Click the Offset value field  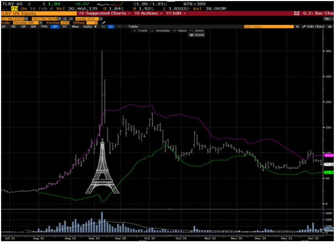[92, 23]
